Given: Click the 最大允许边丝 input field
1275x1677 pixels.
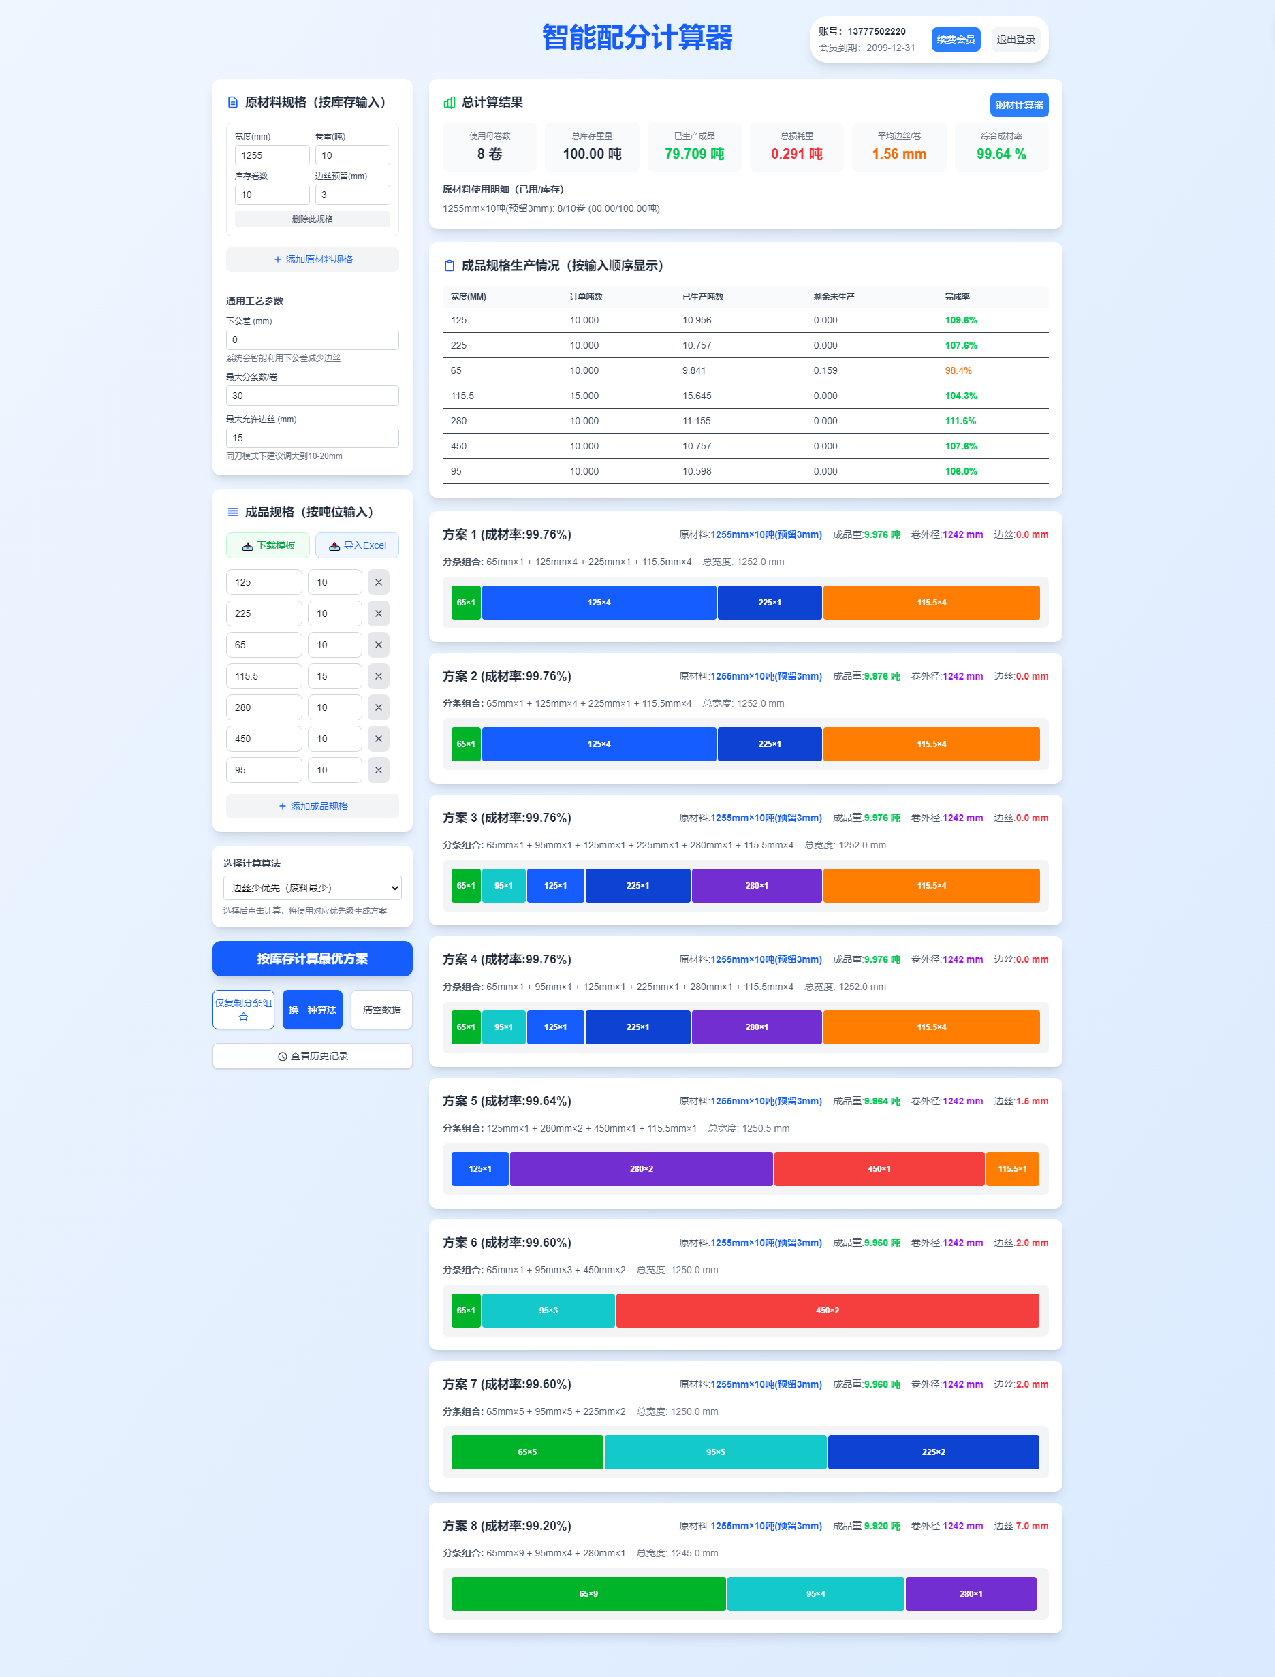Looking at the screenshot, I should [312, 438].
